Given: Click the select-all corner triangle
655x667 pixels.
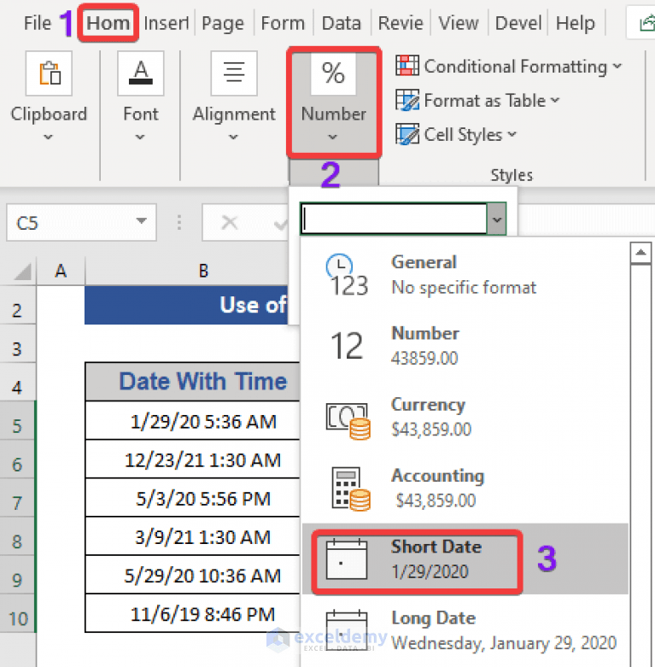Looking at the screenshot, I should point(22,272).
